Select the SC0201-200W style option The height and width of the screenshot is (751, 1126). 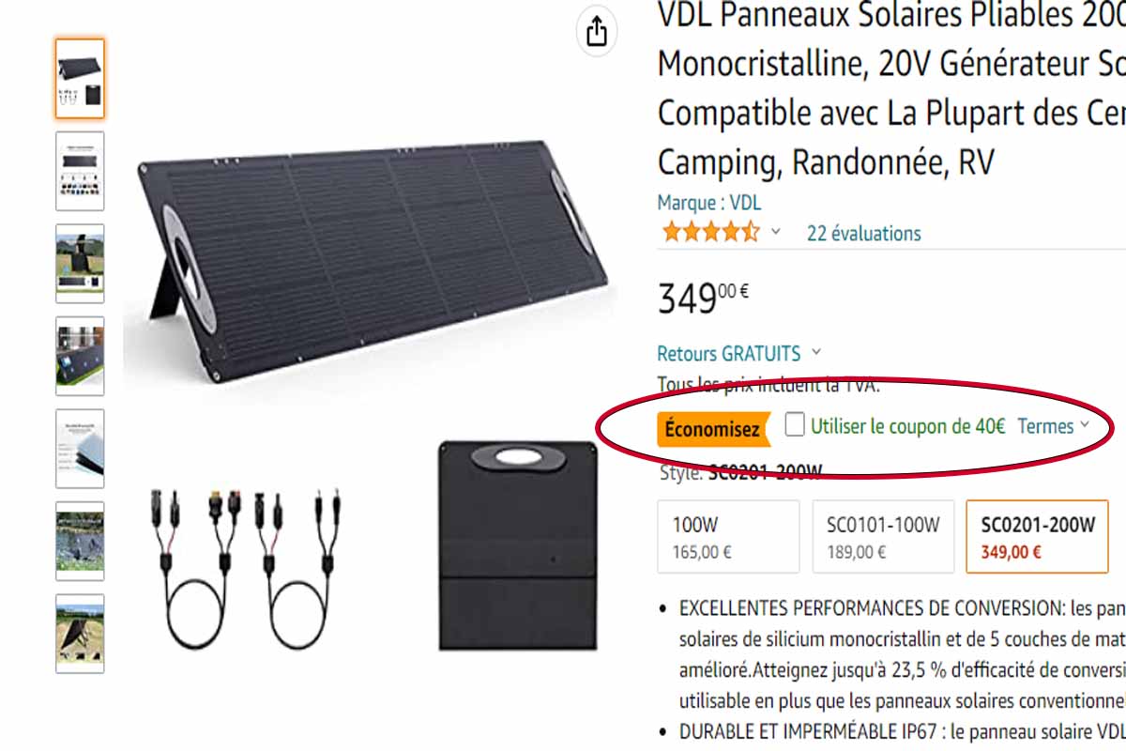[x=1037, y=537]
